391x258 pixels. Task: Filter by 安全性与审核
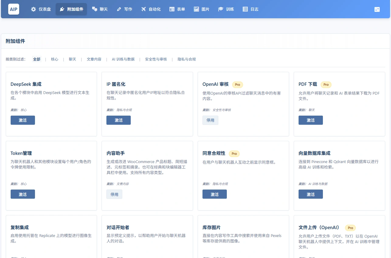156,59
